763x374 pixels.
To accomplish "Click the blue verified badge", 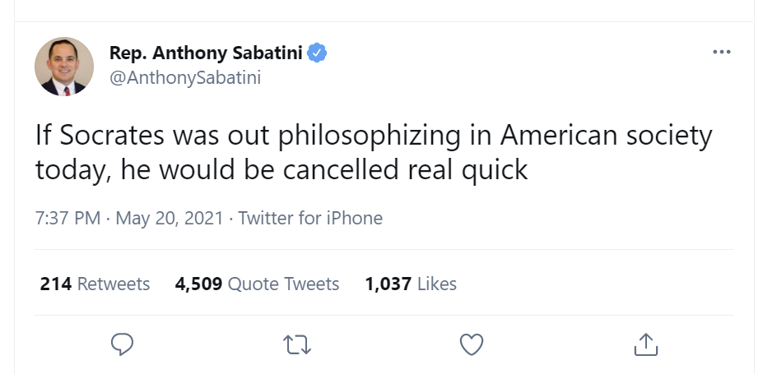I will [x=318, y=53].
